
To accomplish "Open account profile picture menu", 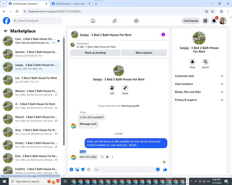I will pos(223,21).
